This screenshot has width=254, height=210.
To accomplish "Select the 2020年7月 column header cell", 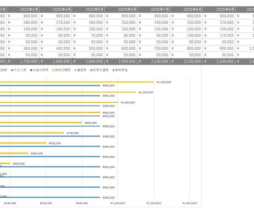I will point(154,9).
